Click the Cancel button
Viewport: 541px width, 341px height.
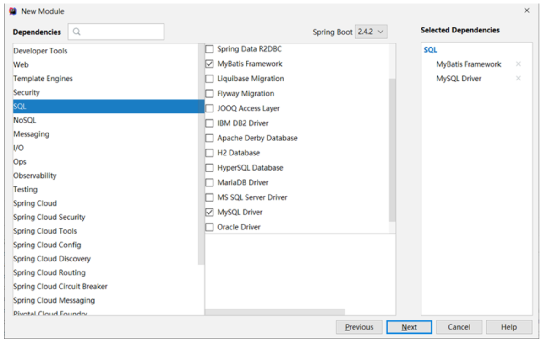coord(459,327)
